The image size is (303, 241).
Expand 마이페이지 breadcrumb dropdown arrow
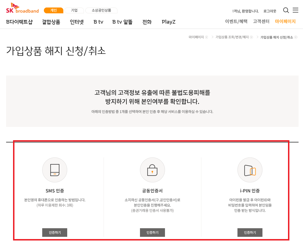coord(207,37)
